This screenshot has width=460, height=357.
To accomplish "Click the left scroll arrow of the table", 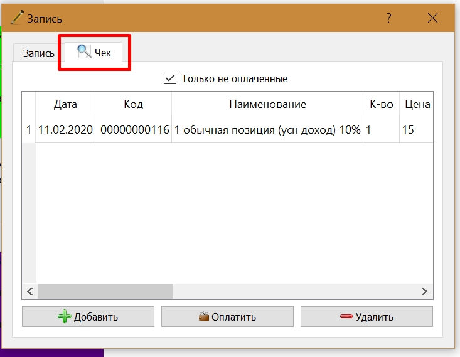I will pyautogui.click(x=30, y=291).
